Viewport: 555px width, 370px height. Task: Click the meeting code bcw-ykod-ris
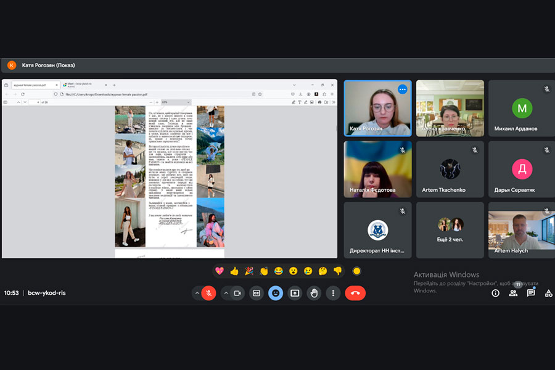47,293
